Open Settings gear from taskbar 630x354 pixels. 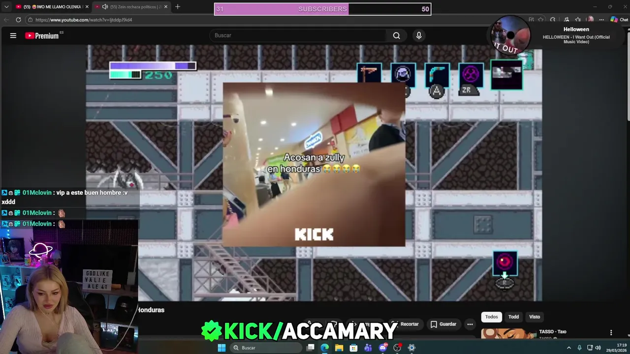tap(412, 348)
